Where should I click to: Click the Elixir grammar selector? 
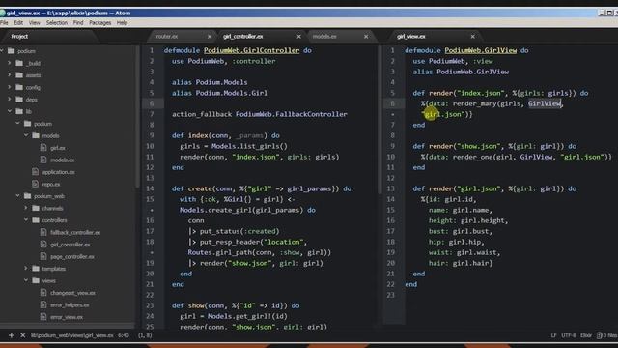click(x=586, y=335)
